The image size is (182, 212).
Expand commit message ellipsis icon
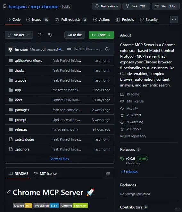click(x=69, y=49)
